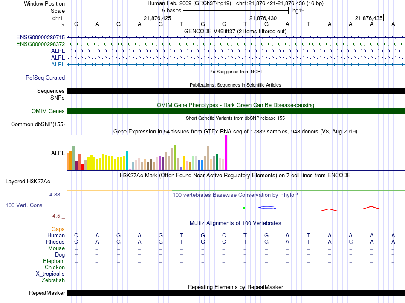Click the 5 bases scale bar
Viewport: 405px width, 303px height.
point(236,11)
